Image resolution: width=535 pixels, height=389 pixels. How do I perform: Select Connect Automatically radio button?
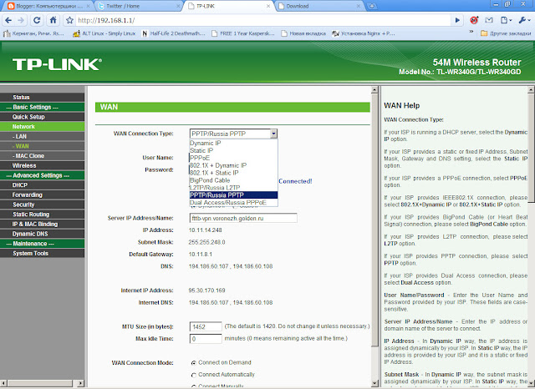(x=194, y=375)
